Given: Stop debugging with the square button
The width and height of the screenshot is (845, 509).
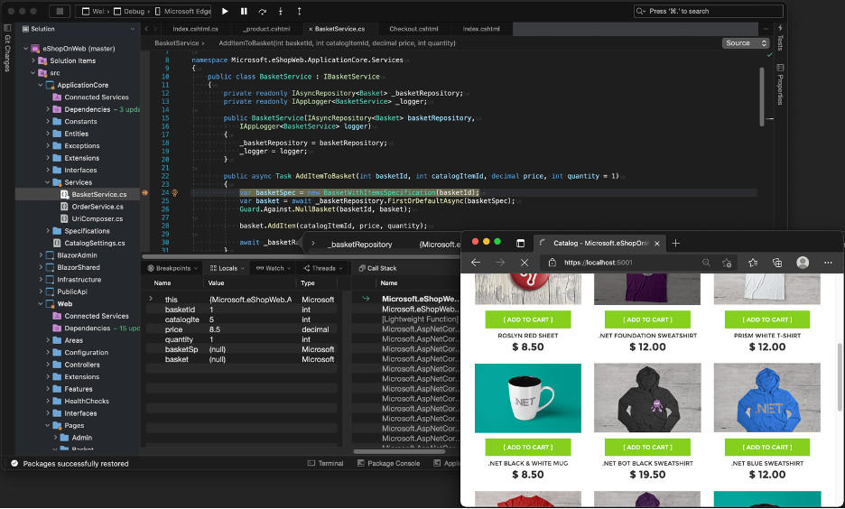Looking at the screenshot, I should (x=60, y=11).
